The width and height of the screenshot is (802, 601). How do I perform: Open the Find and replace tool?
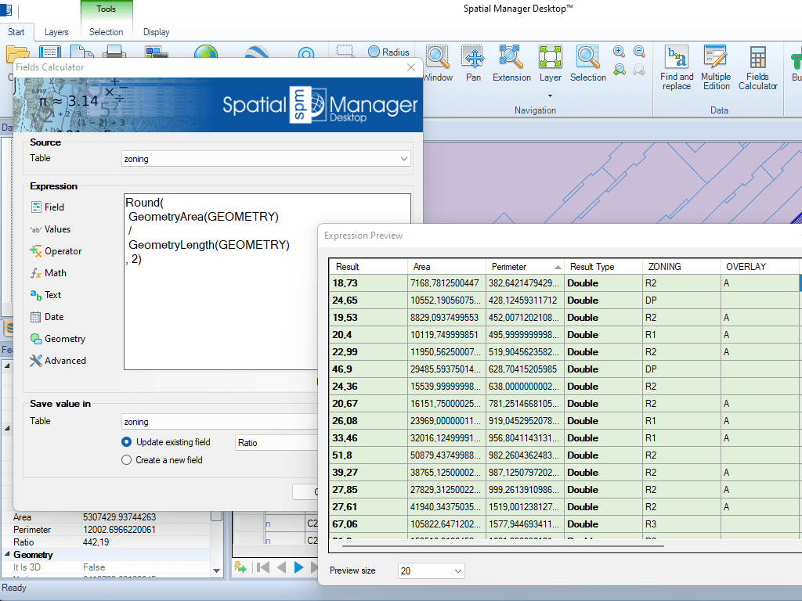pyautogui.click(x=677, y=67)
